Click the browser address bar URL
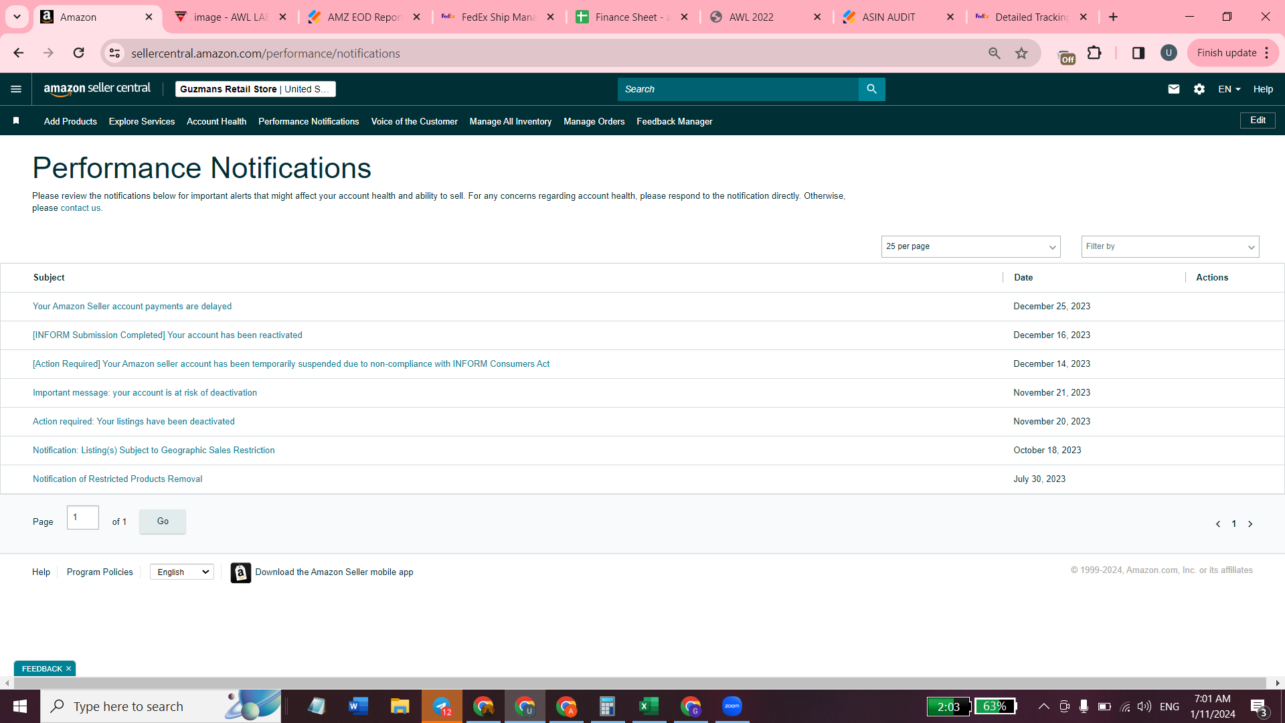Viewport: 1285px width, 723px height. click(266, 53)
